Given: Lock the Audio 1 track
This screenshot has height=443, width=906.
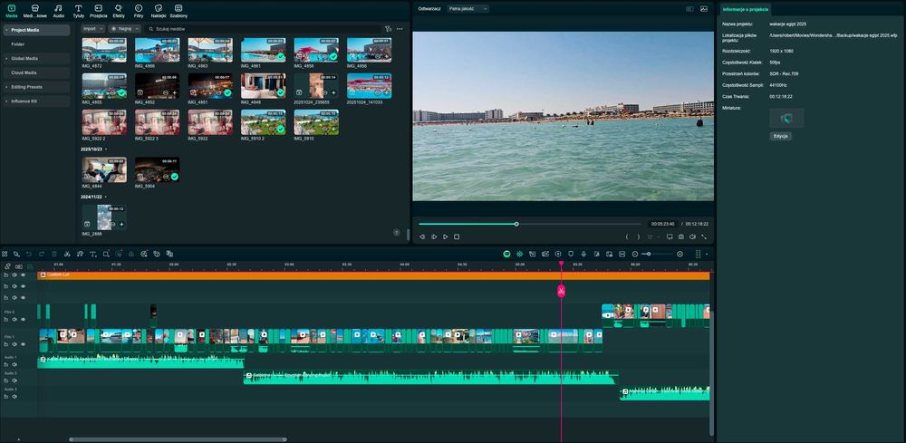Looking at the screenshot, I should [x=5, y=364].
